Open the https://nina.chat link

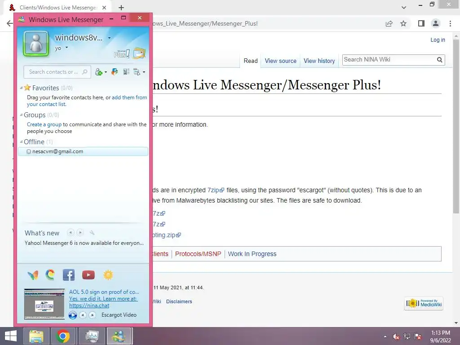[89, 305]
